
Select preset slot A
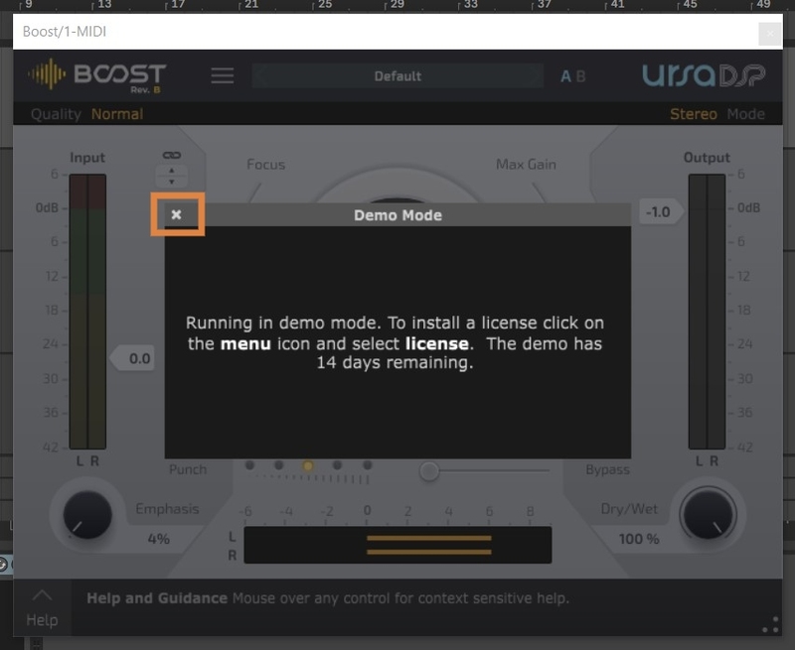pyautogui.click(x=565, y=76)
